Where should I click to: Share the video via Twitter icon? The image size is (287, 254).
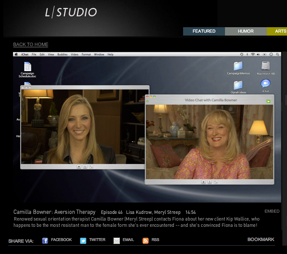tap(83, 241)
